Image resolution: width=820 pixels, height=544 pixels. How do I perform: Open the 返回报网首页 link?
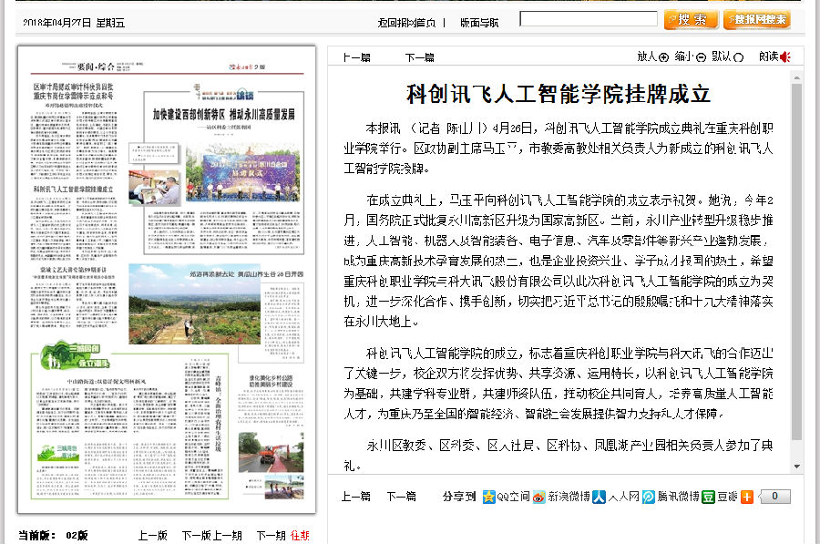pos(405,22)
